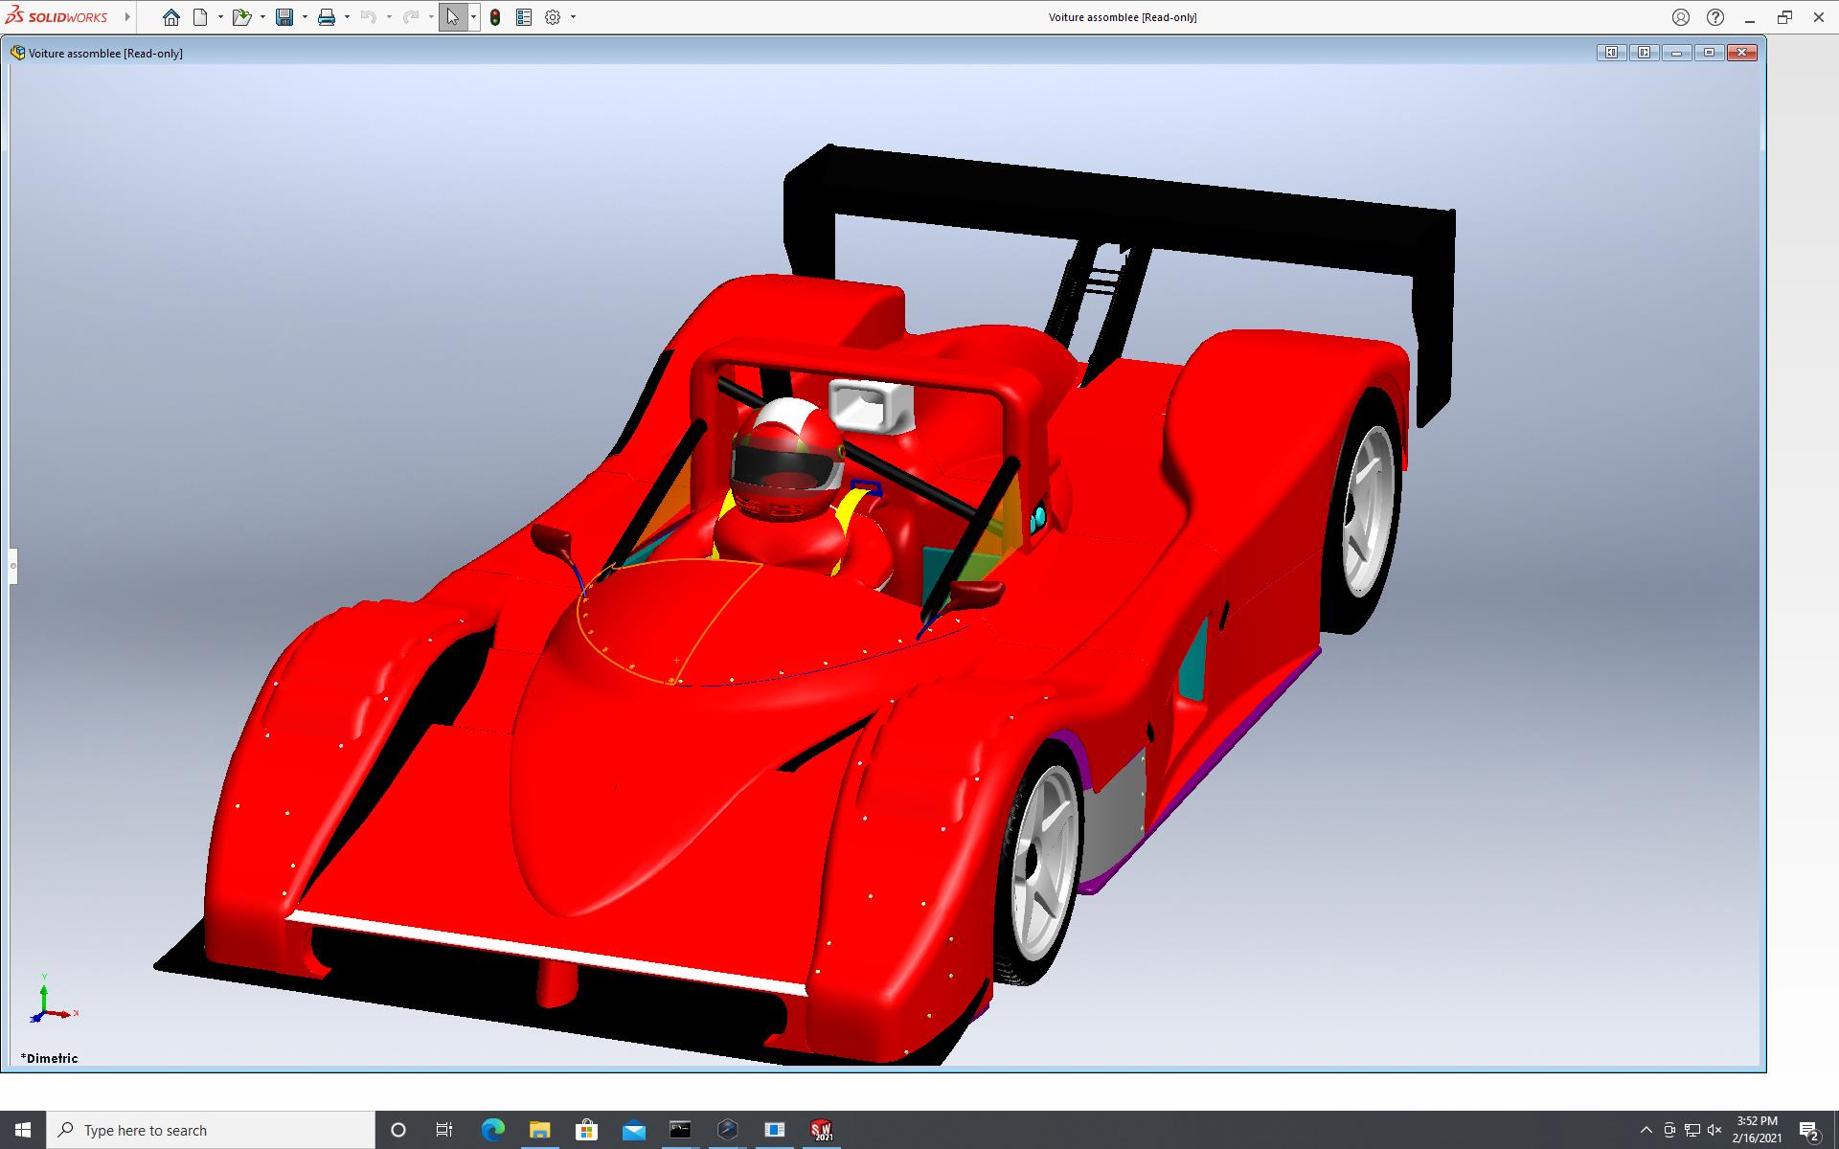Viewport: 1839px width, 1149px height.
Task: Toggle the Select arrow tool
Action: pyautogui.click(x=452, y=17)
